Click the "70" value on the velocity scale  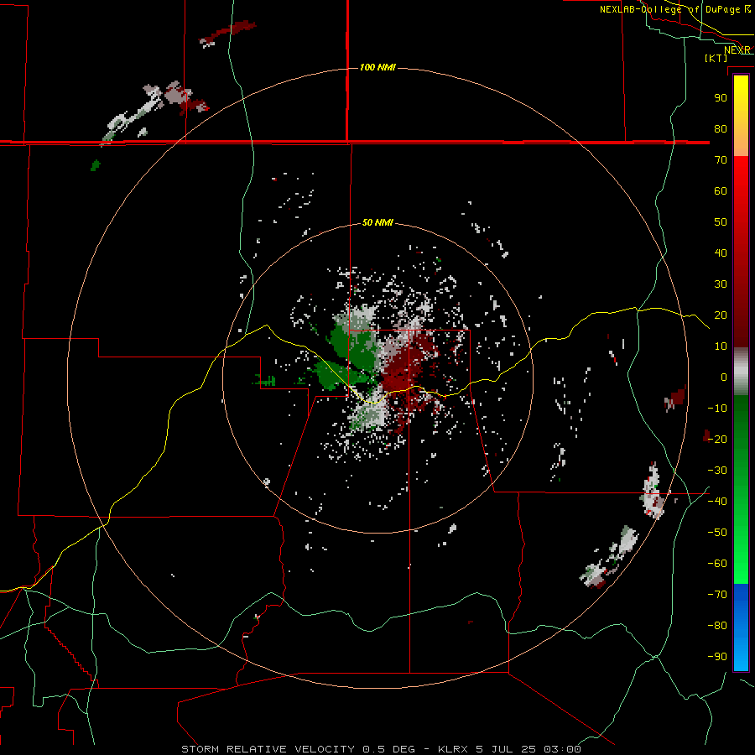721,160
